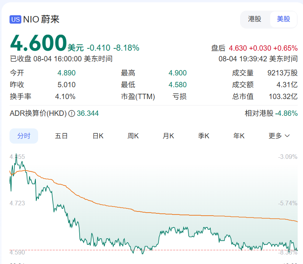
Task: Click the US market badge icon
Action: click(x=16, y=19)
